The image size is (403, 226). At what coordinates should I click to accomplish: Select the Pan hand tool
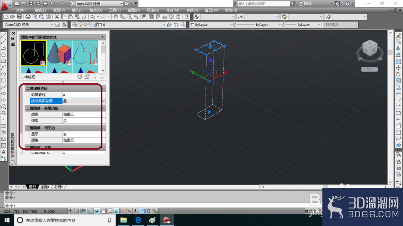click(116, 17)
